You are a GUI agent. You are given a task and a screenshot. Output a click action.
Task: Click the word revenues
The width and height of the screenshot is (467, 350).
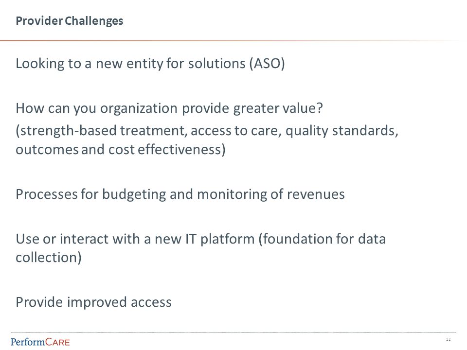(316, 194)
